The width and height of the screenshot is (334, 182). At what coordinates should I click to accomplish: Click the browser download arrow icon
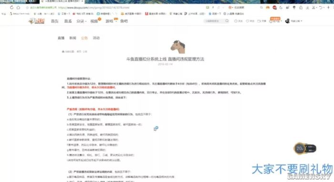coord(307,8)
